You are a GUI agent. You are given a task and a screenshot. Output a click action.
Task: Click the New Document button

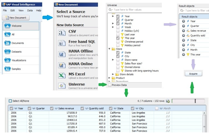(16, 18)
